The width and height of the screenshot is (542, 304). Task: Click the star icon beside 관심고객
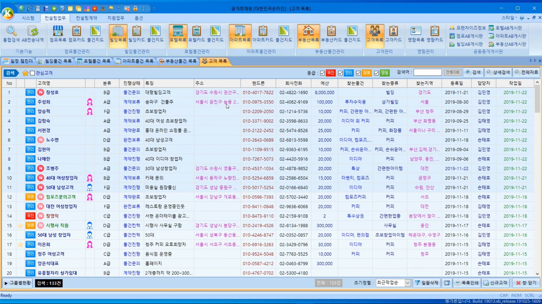(25, 73)
